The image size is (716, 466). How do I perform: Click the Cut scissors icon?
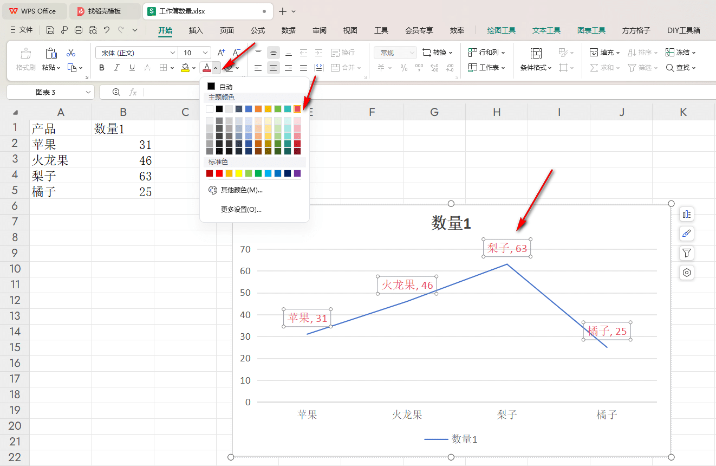[x=71, y=53]
